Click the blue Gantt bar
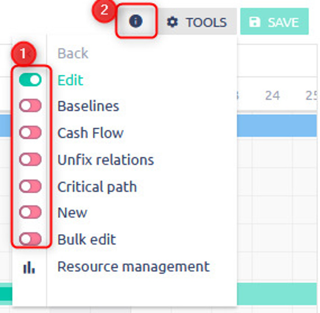 coord(277,126)
